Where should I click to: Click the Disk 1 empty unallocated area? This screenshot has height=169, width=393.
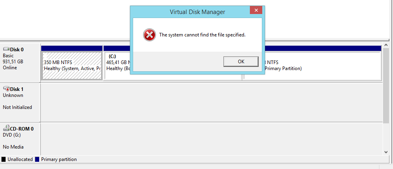pyautogui.click(x=211, y=103)
